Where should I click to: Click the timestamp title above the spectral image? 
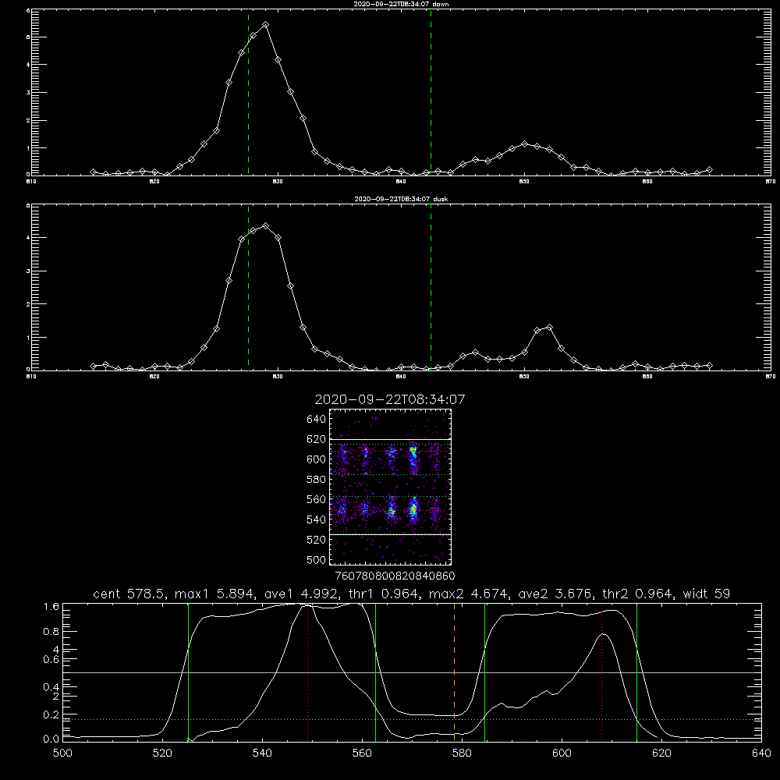click(x=390, y=399)
